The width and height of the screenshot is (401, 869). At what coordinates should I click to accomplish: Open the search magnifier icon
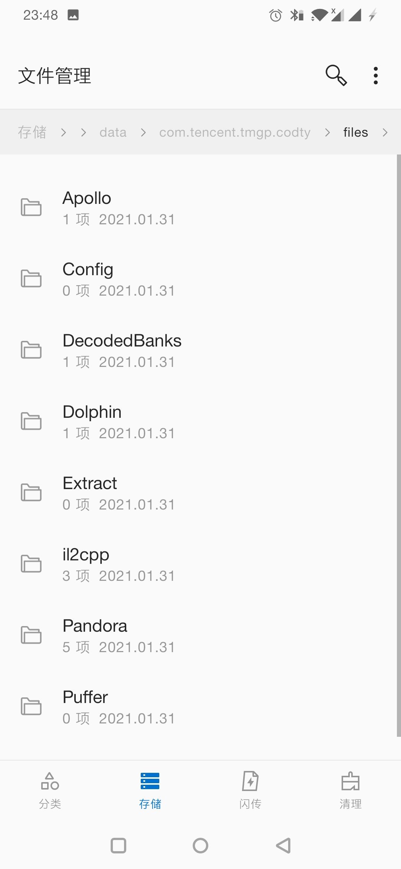tap(336, 75)
